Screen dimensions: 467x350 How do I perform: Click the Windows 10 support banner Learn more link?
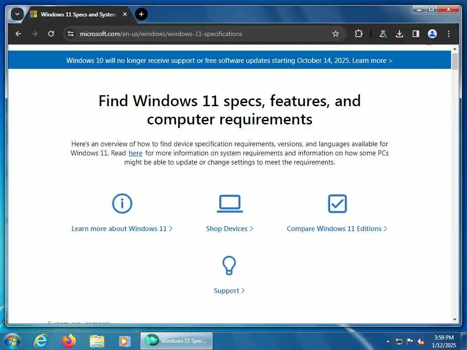(372, 61)
